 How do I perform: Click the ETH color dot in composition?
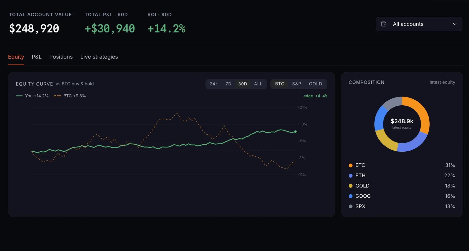(x=350, y=176)
